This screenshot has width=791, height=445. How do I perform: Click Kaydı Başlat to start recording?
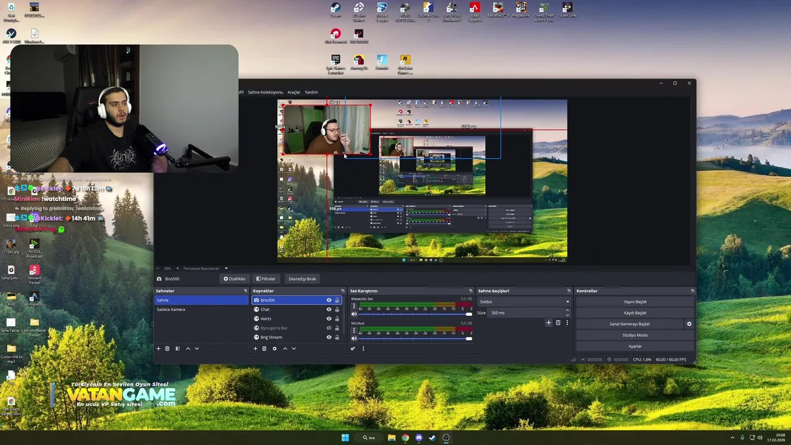click(x=635, y=313)
